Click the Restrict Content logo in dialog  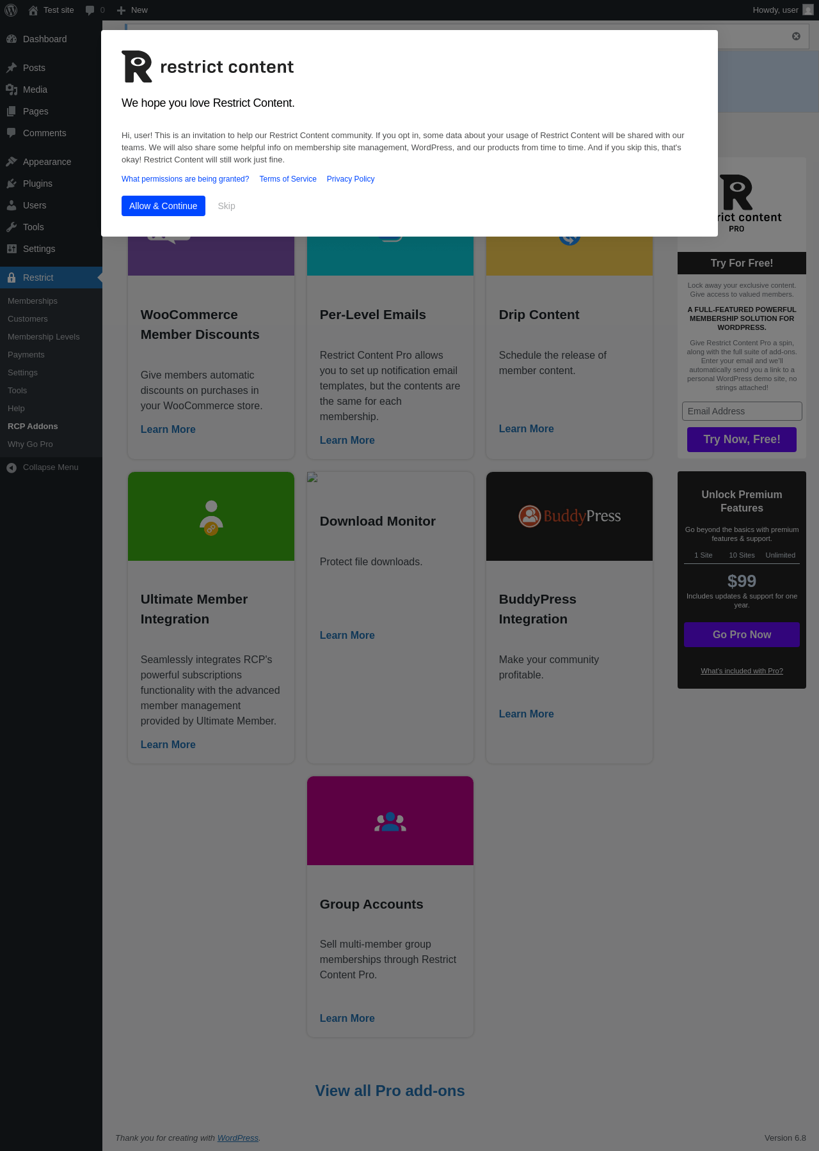click(x=208, y=67)
